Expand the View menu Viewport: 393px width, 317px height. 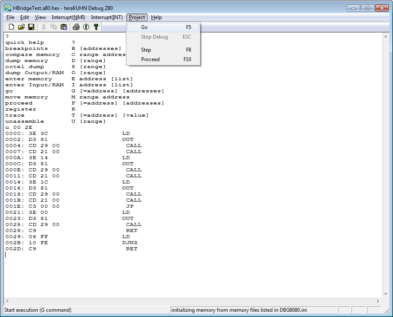coord(40,17)
